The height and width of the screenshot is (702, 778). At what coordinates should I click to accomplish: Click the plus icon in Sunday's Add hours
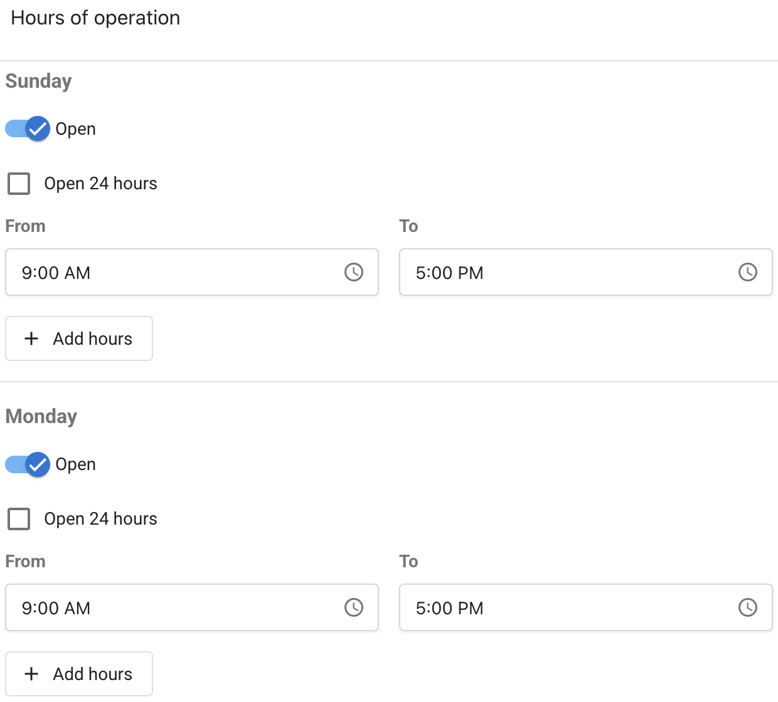pyautogui.click(x=31, y=338)
